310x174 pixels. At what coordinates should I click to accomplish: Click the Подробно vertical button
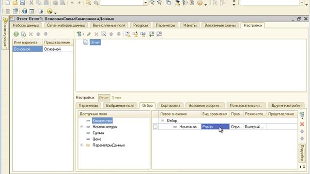click(x=302, y=153)
